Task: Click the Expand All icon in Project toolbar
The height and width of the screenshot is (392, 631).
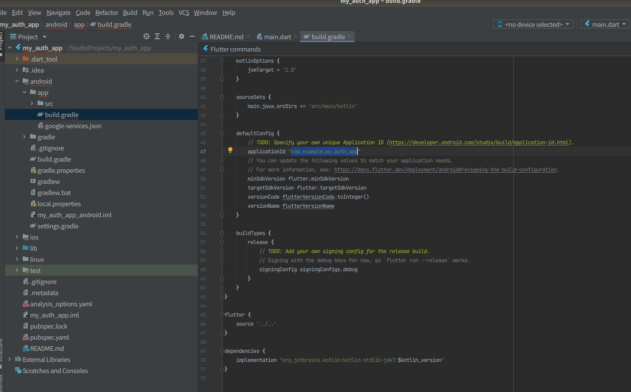Action: (157, 37)
